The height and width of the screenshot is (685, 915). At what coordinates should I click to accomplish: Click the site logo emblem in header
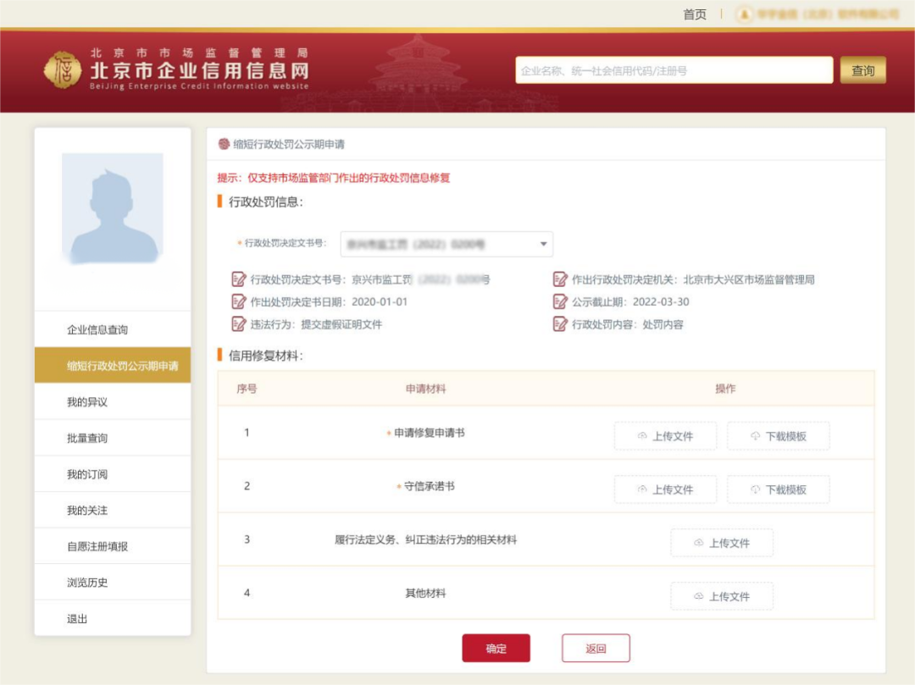point(63,69)
